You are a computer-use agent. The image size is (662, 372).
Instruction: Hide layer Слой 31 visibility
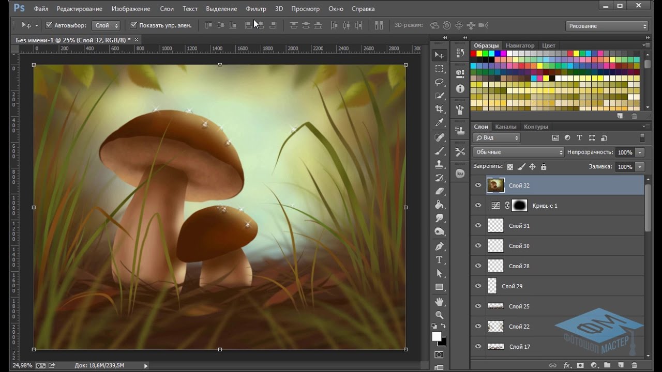click(x=478, y=225)
